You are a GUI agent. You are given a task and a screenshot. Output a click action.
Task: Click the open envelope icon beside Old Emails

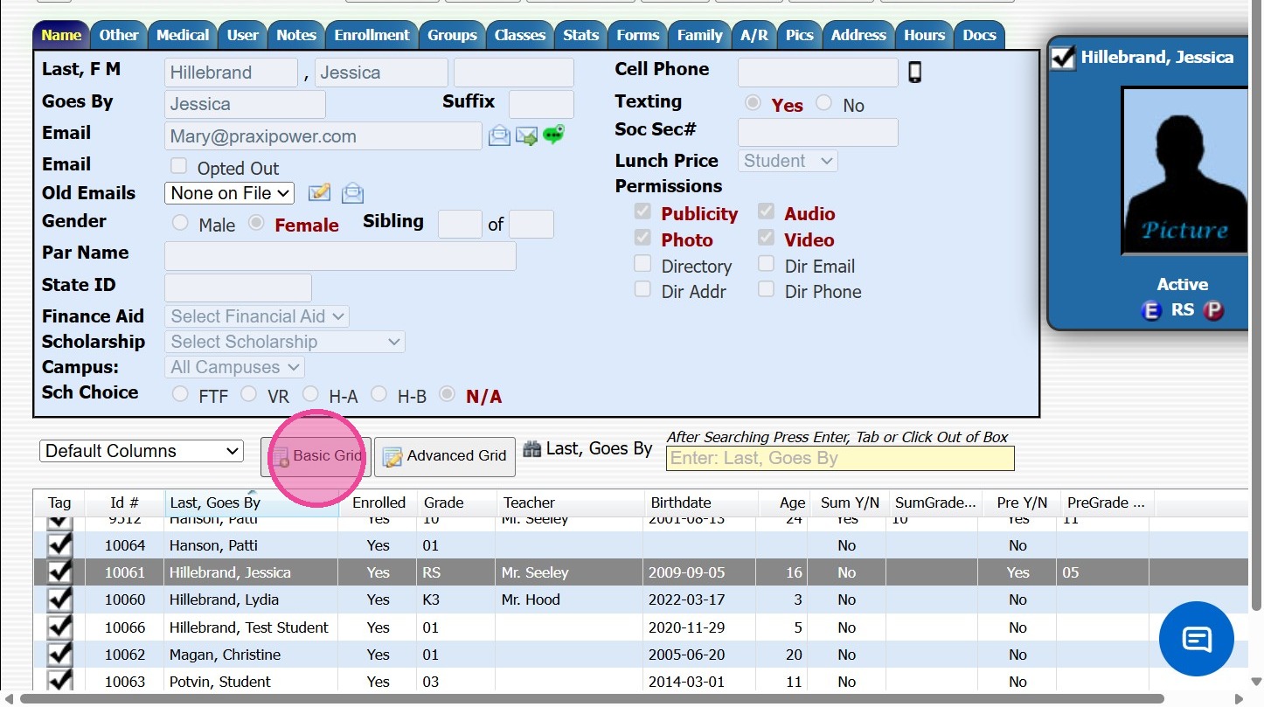[x=352, y=192]
